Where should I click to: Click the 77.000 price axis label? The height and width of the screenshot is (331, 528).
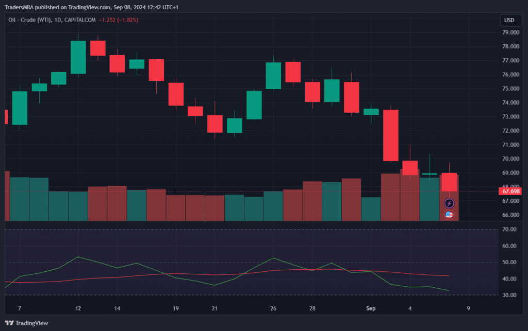click(x=511, y=61)
